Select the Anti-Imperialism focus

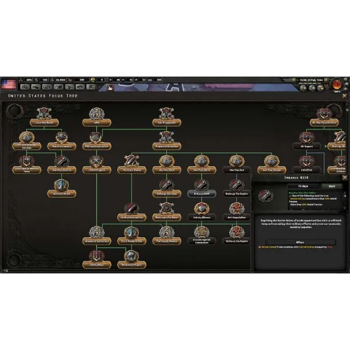pos(237,213)
